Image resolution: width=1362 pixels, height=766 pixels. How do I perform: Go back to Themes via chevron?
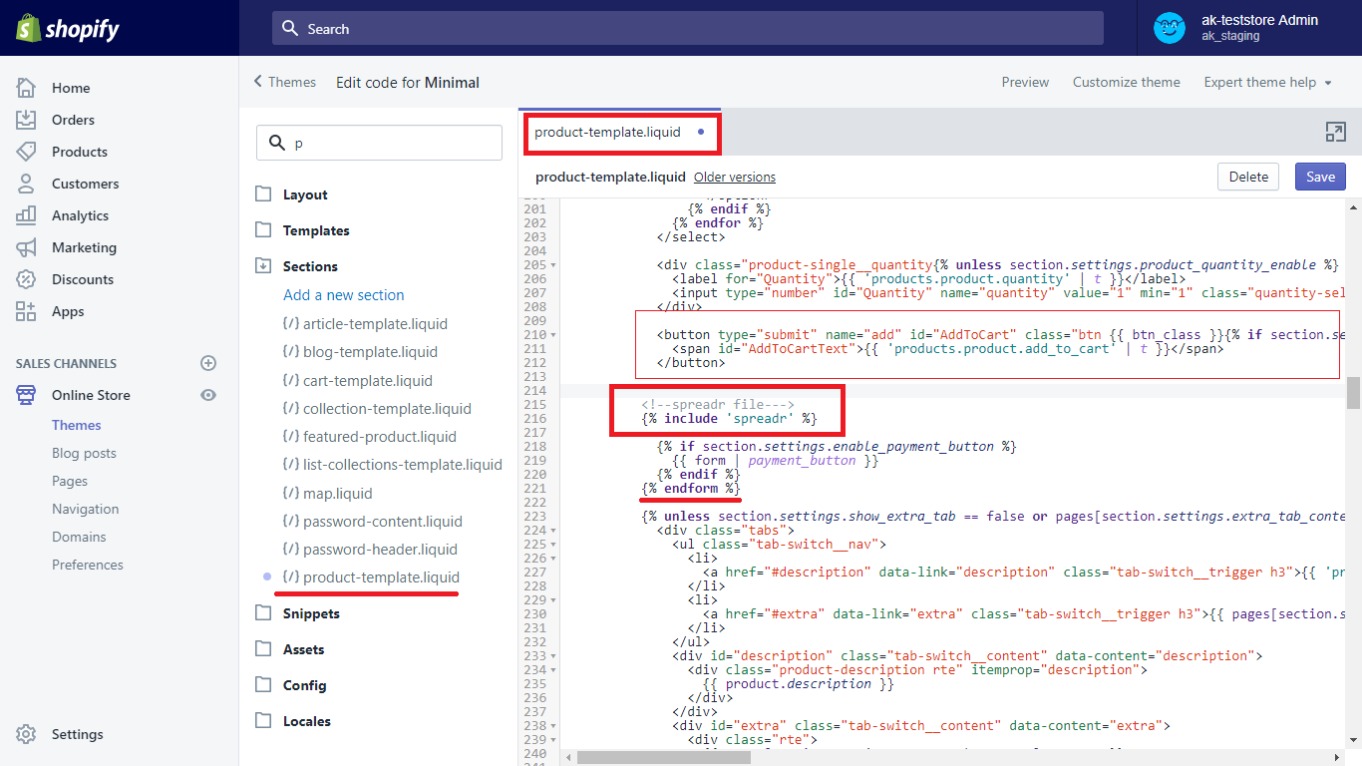258,82
